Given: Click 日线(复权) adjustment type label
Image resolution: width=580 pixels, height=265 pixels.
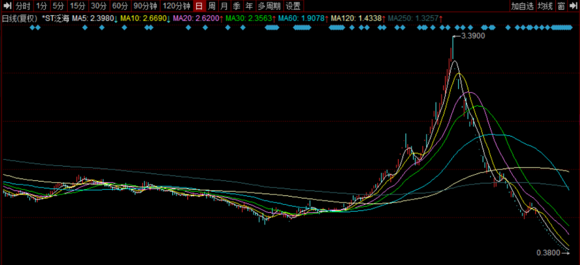Looking at the screenshot, I should pos(20,18).
